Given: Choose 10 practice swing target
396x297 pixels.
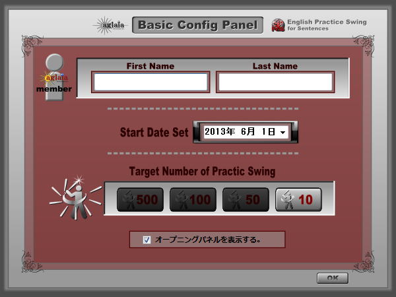Looking at the screenshot, I should [298, 199].
